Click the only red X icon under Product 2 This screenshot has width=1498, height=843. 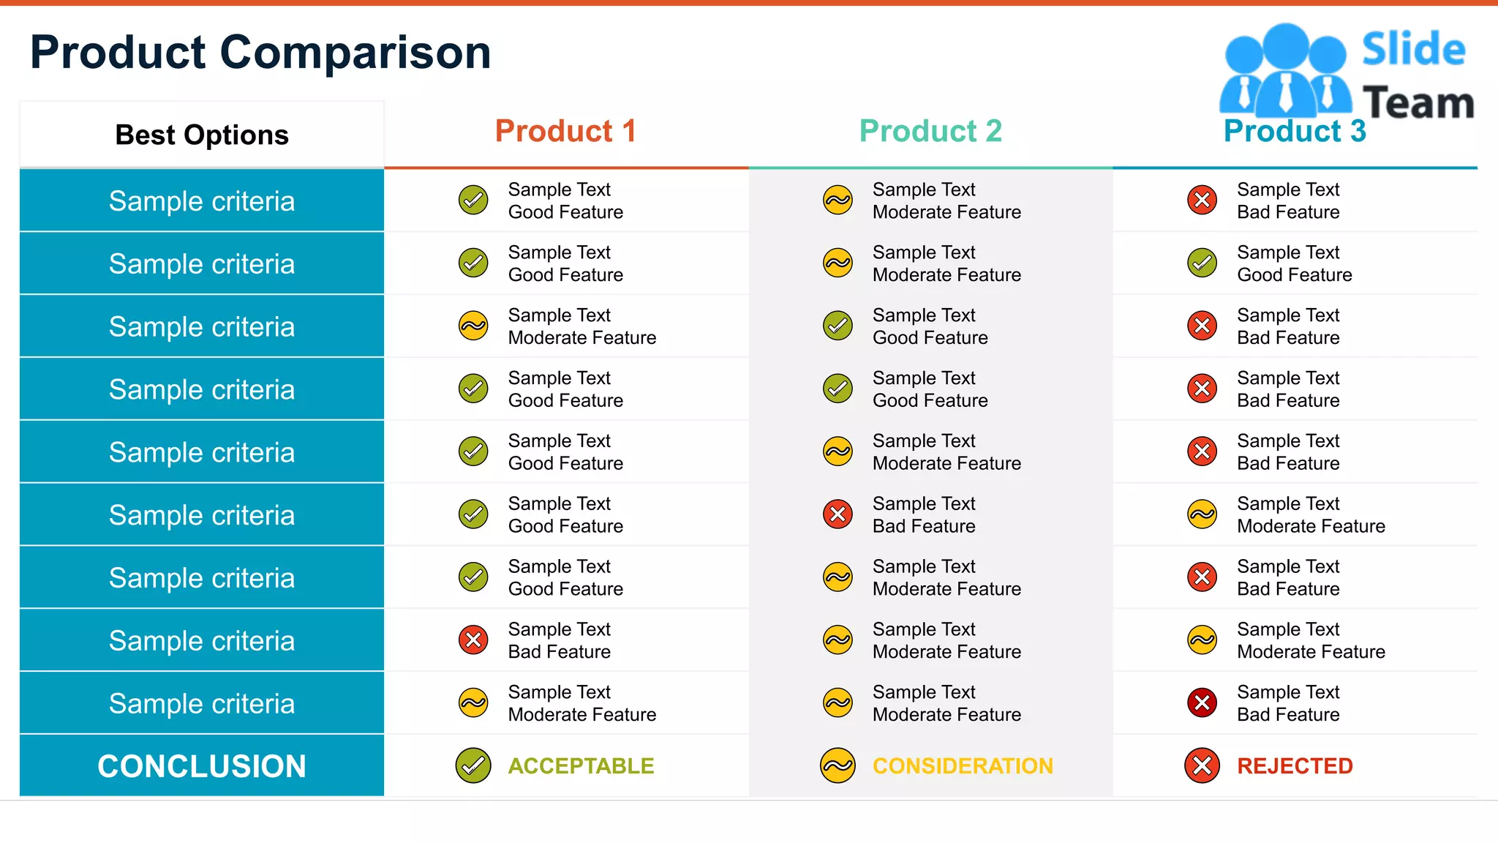tap(838, 514)
